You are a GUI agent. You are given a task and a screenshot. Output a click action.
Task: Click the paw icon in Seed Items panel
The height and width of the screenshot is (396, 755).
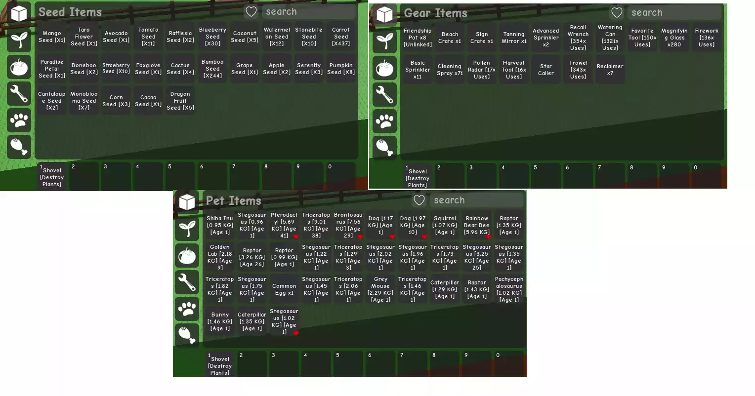(19, 120)
